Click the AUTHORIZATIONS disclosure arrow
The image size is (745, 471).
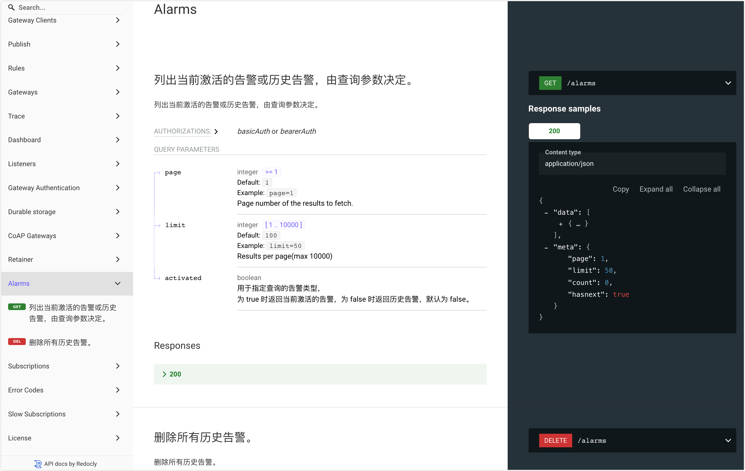(216, 131)
